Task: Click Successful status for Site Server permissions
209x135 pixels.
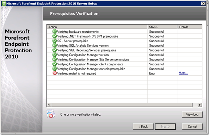Action: click(156, 59)
